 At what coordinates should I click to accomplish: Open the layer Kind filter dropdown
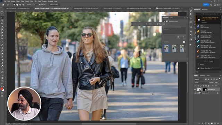click(x=199, y=80)
